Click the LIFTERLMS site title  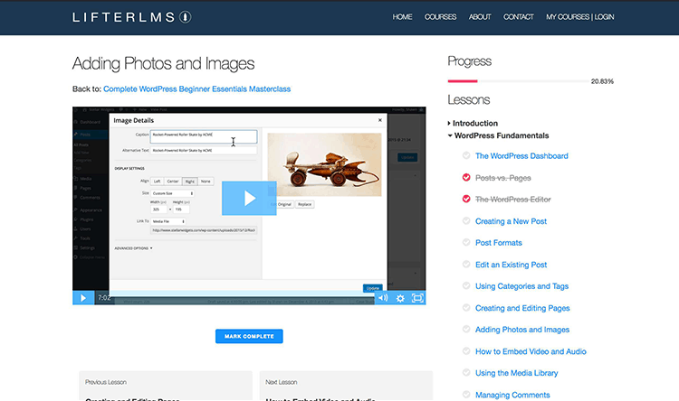pyautogui.click(x=124, y=17)
